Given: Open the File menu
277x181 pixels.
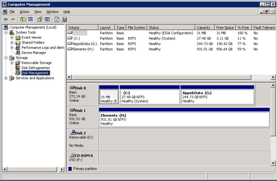Looking at the screenshot, I should coord(12,12).
